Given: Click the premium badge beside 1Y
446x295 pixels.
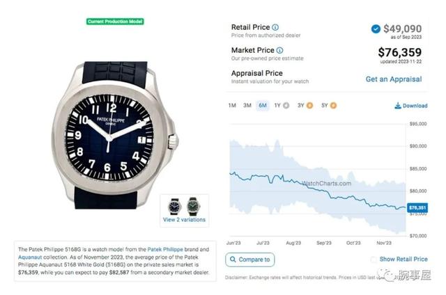Looking at the screenshot, I should (286, 106).
